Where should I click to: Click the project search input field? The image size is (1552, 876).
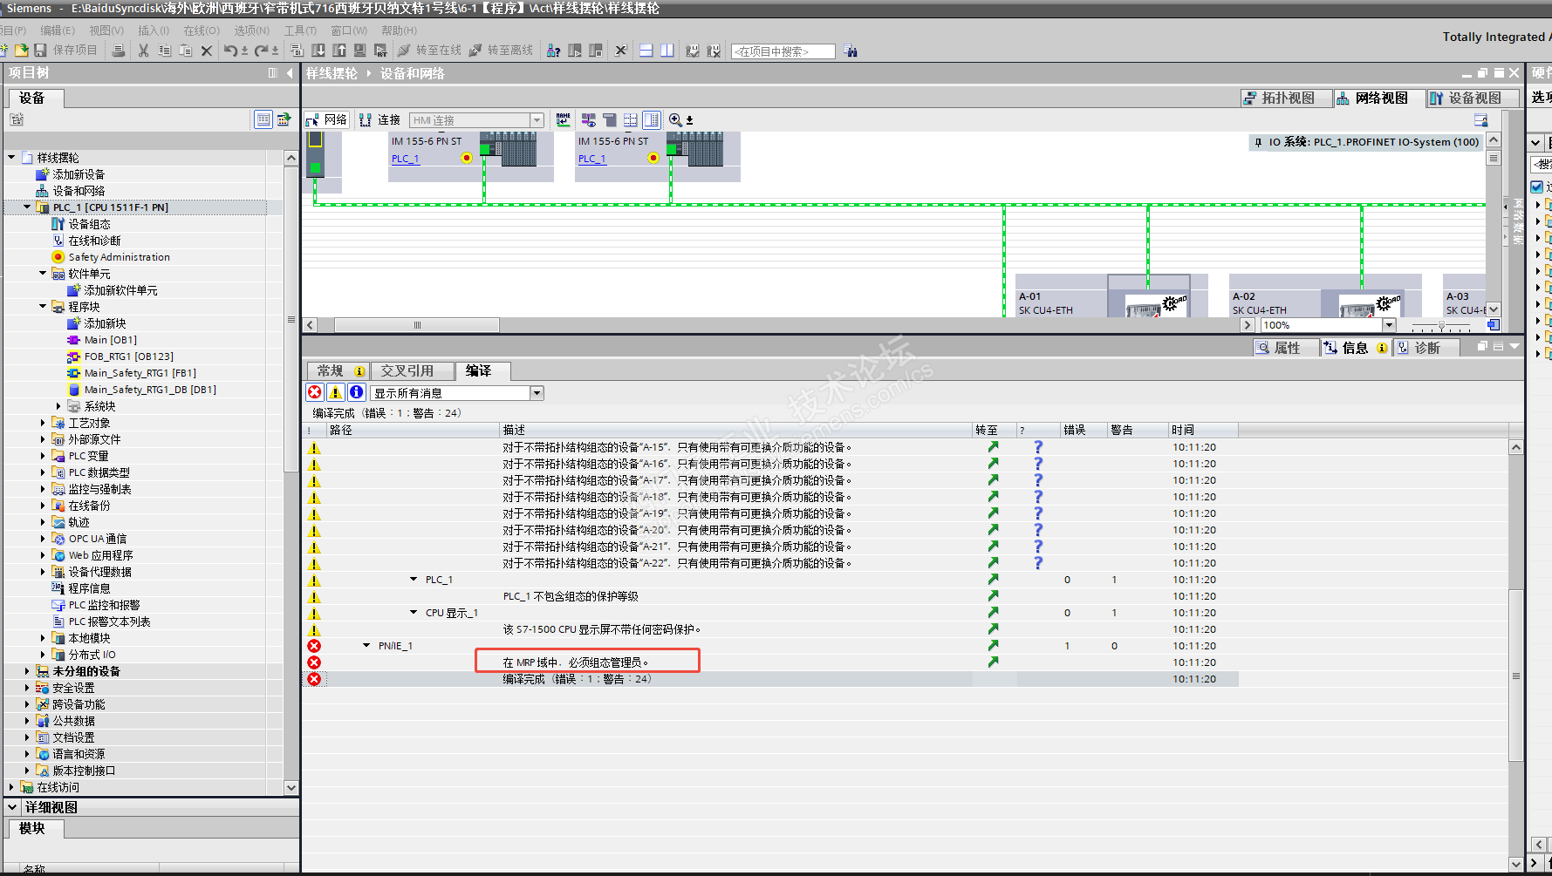(x=783, y=51)
